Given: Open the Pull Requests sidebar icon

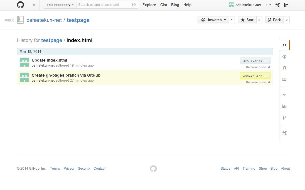Looking at the screenshot, I should [x=284, y=68].
